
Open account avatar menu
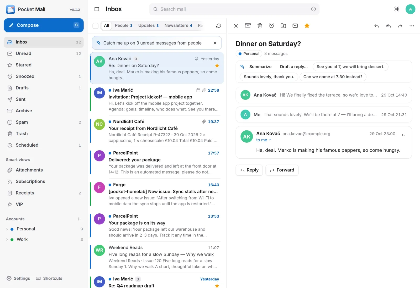tap(410, 9)
